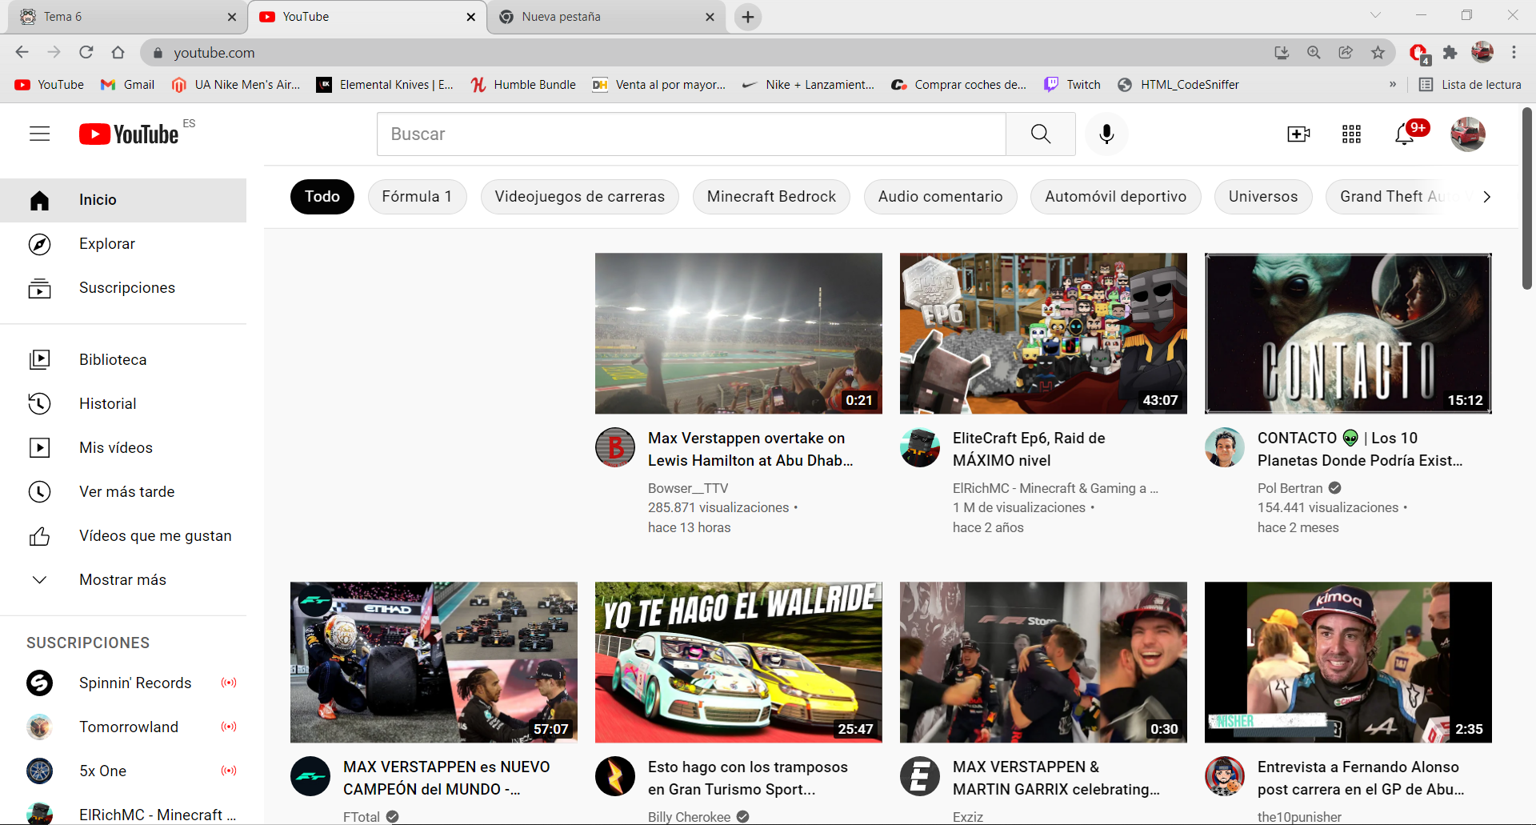Click the search magnifier button
The height and width of the screenshot is (825, 1536).
pyautogui.click(x=1040, y=134)
